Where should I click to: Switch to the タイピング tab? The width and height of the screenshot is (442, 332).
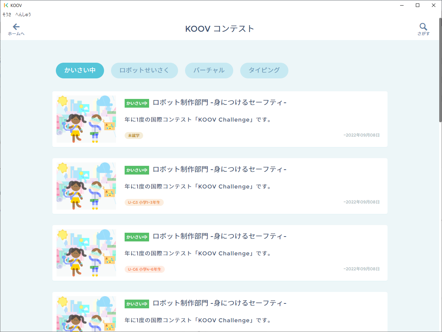264,70
